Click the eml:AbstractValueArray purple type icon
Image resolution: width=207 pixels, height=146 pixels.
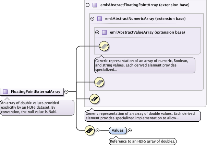tap(105, 33)
